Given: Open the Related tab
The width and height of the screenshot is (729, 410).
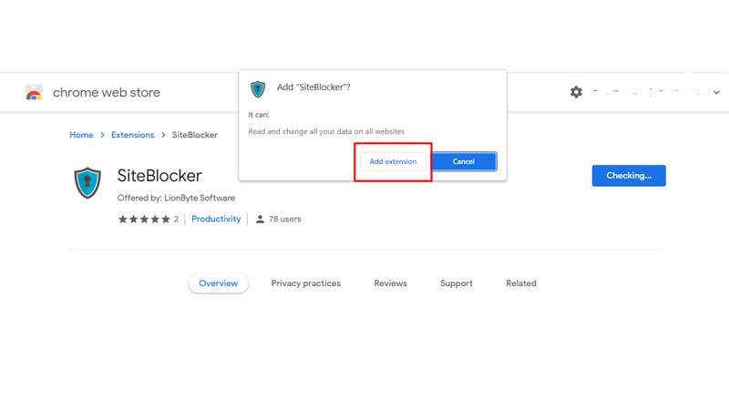Looking at the screenshot, I should click(x=521, y=283).
